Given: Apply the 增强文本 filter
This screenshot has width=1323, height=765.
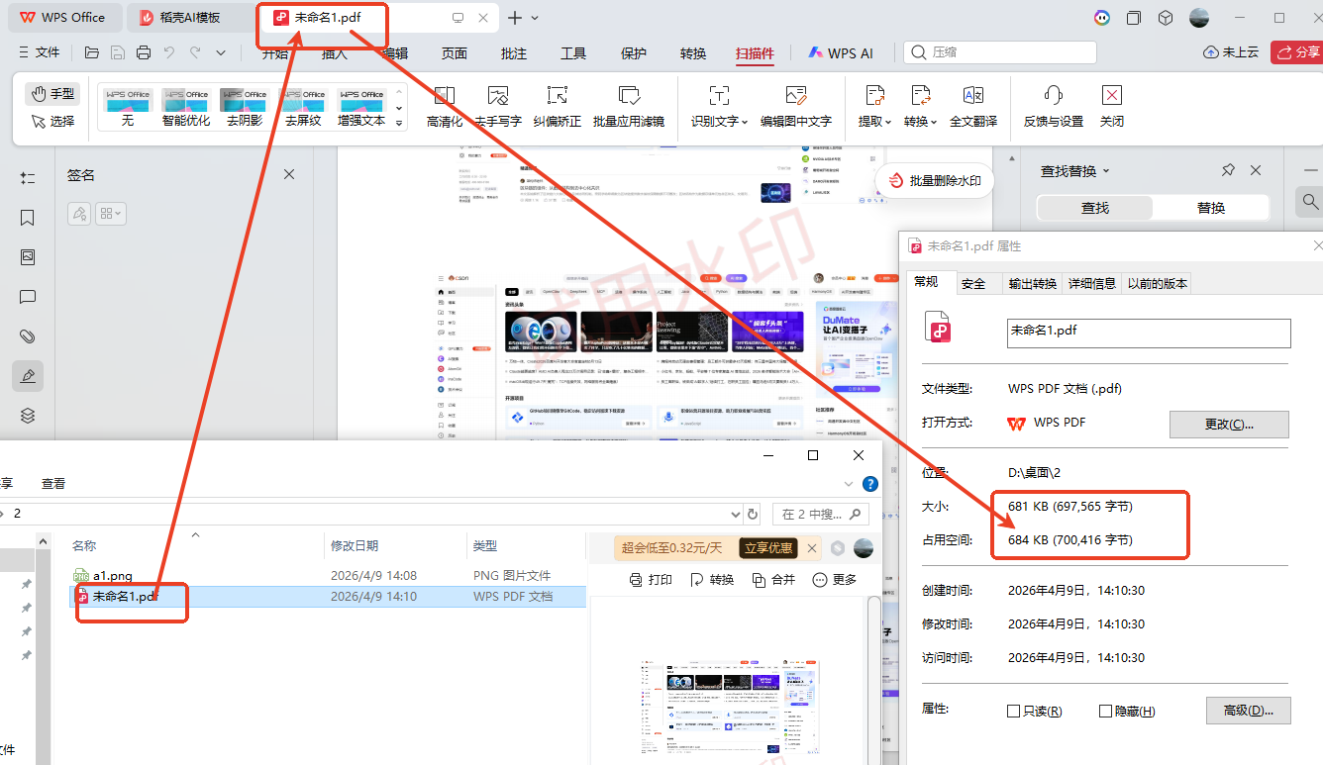Looking at the screenshot, I should [x=361, y=107].
